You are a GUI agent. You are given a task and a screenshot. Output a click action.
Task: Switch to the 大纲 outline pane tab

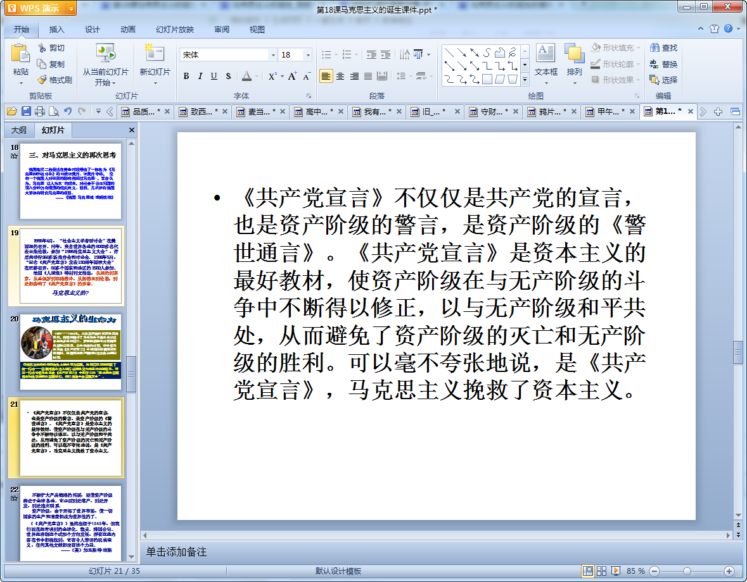coord(19,130)
